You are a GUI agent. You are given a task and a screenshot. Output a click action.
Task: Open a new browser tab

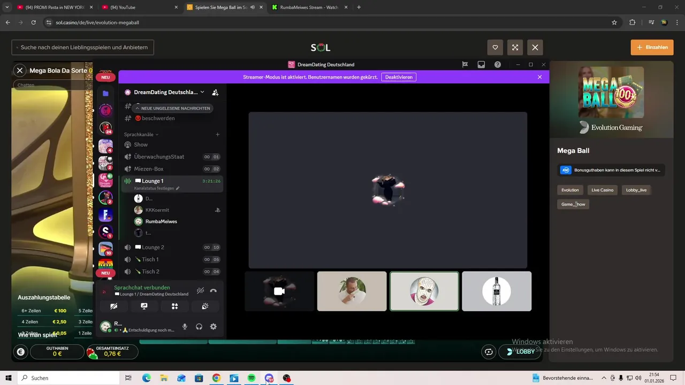359,7
